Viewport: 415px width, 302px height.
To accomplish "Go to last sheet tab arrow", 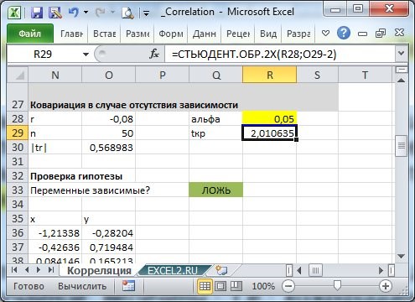I will 51,270.
